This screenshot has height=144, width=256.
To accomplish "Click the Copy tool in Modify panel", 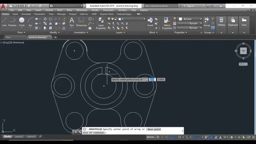I will pos(45,24).
